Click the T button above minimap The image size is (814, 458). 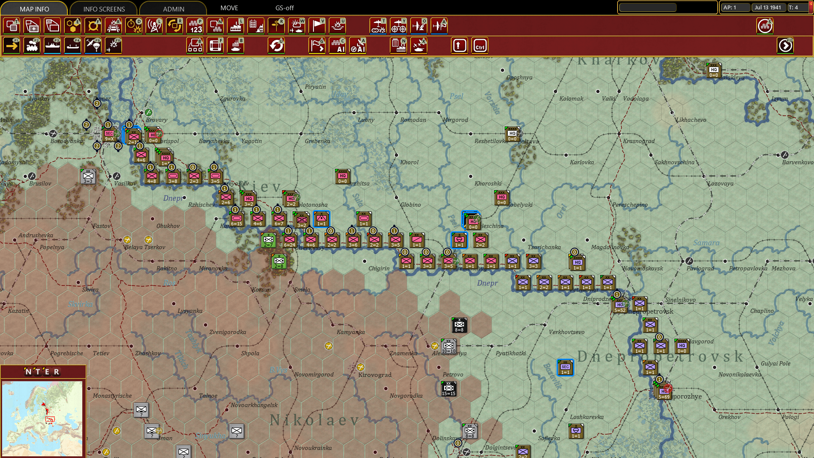click(x=38, y=372)
